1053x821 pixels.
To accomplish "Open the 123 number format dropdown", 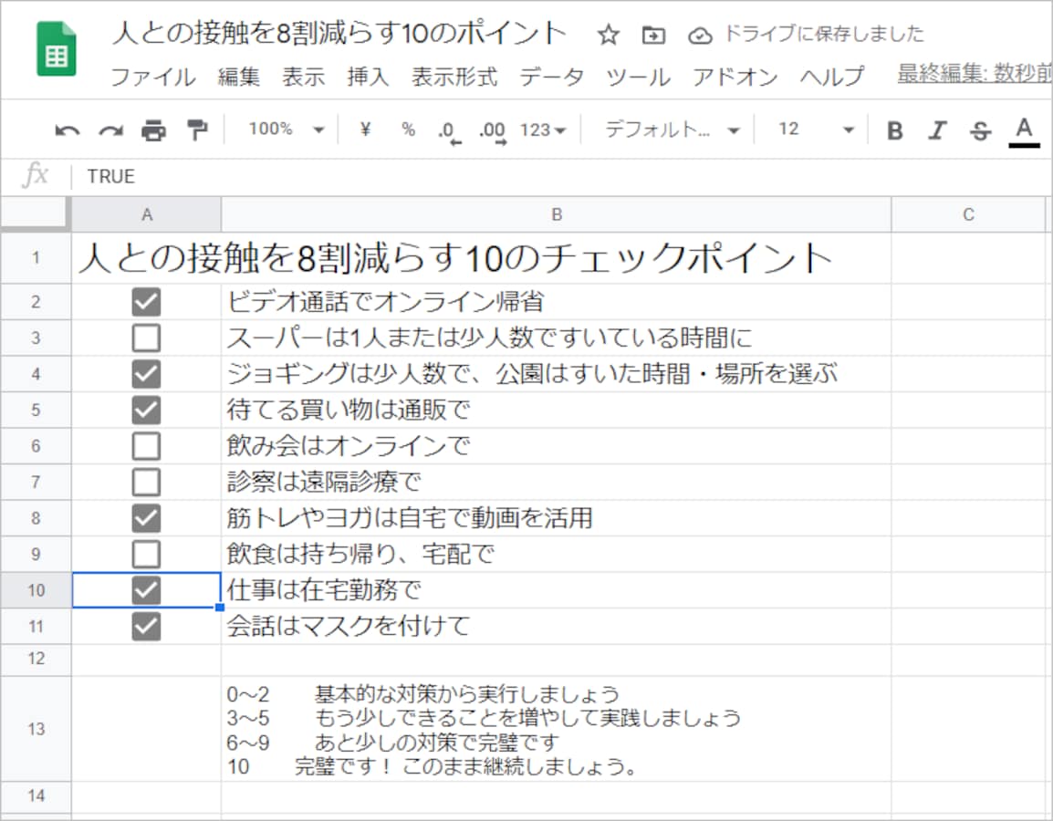I will click(x=543, y=130).
